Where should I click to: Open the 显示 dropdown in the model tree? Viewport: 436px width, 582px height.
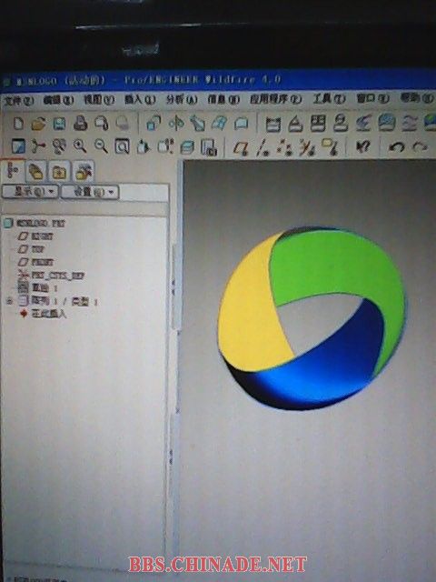pyautogui.click(x=30, y=192)
